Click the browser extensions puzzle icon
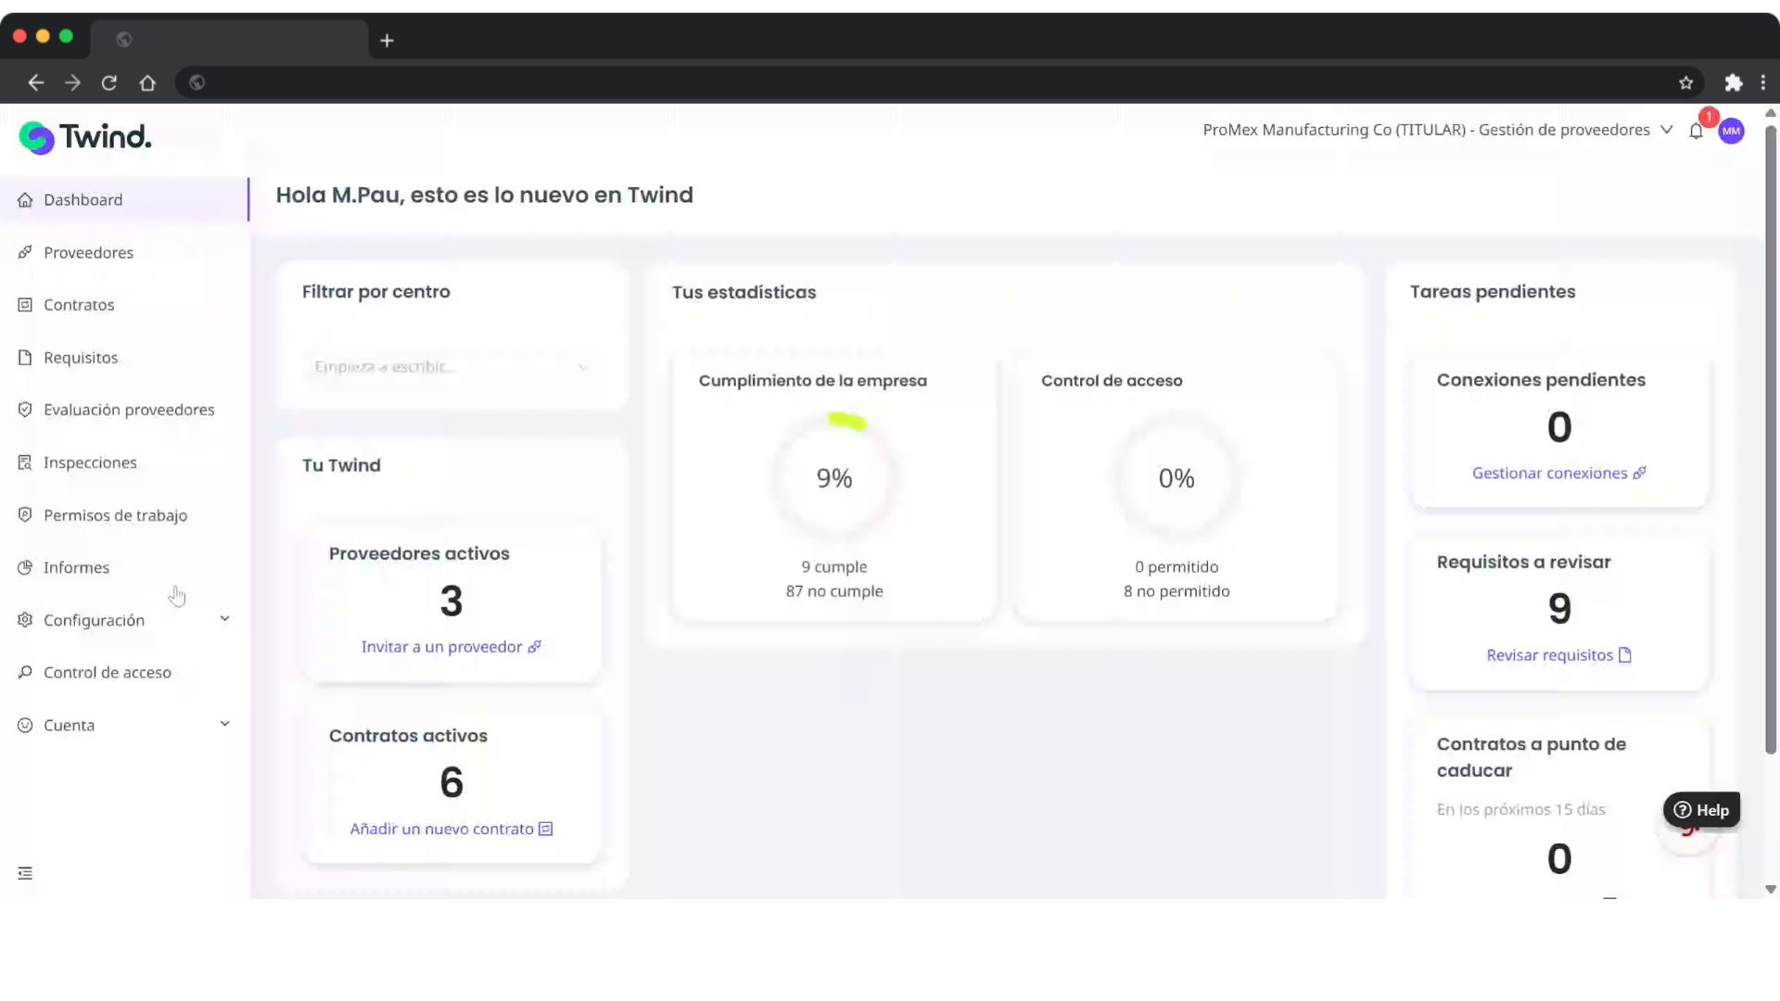 (x=1733, y=82)
